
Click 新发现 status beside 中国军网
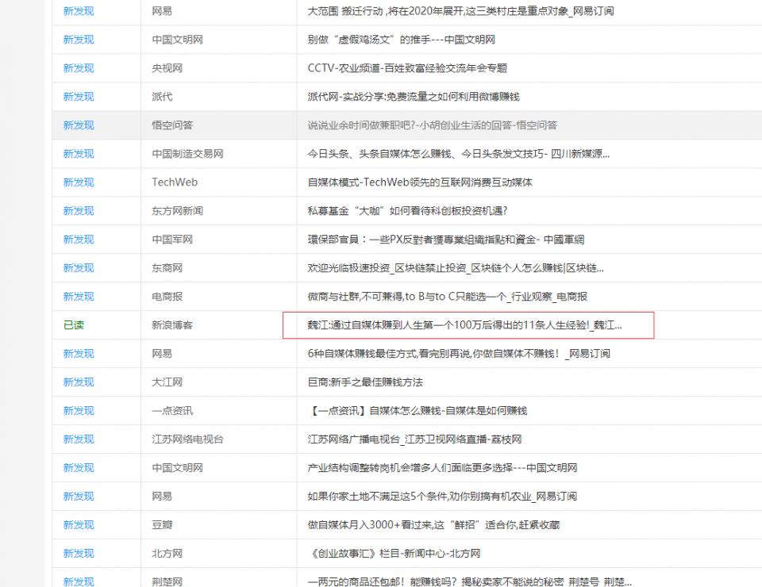coord(79,240)
